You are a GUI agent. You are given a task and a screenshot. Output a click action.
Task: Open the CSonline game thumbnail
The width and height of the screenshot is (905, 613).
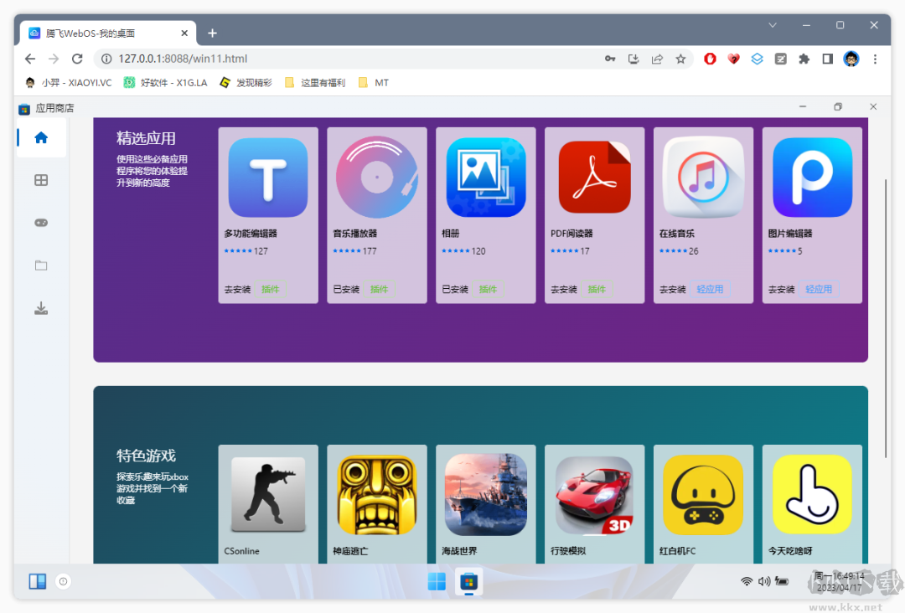click(268, 494)
